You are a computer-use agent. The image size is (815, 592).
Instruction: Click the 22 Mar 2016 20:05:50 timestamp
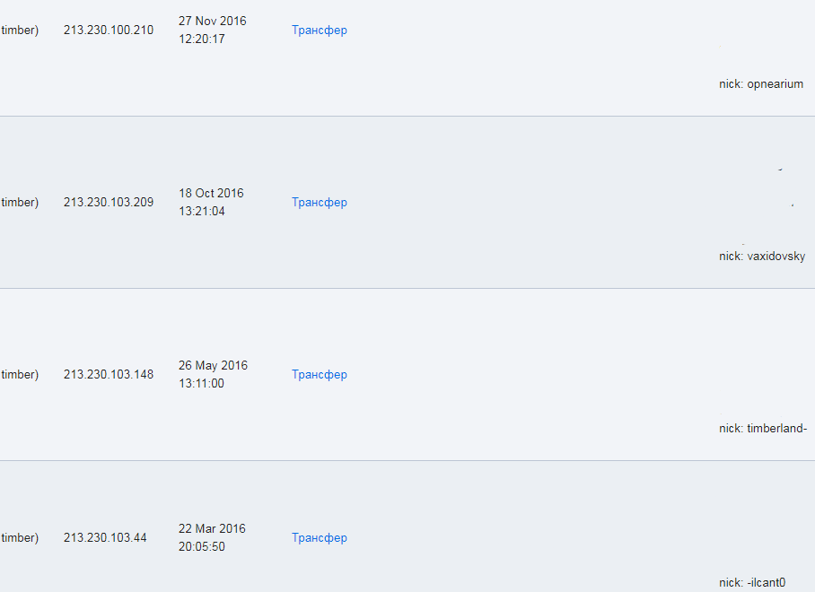[212, 538]
